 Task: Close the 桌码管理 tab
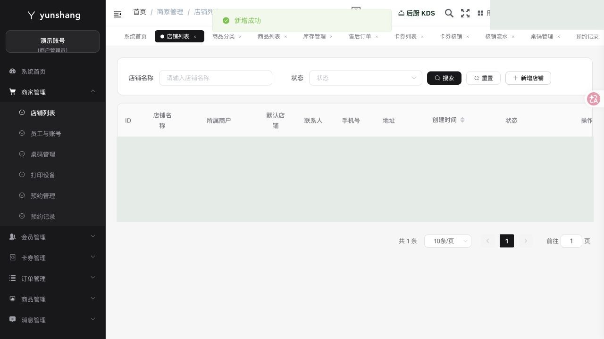[559, 36]
